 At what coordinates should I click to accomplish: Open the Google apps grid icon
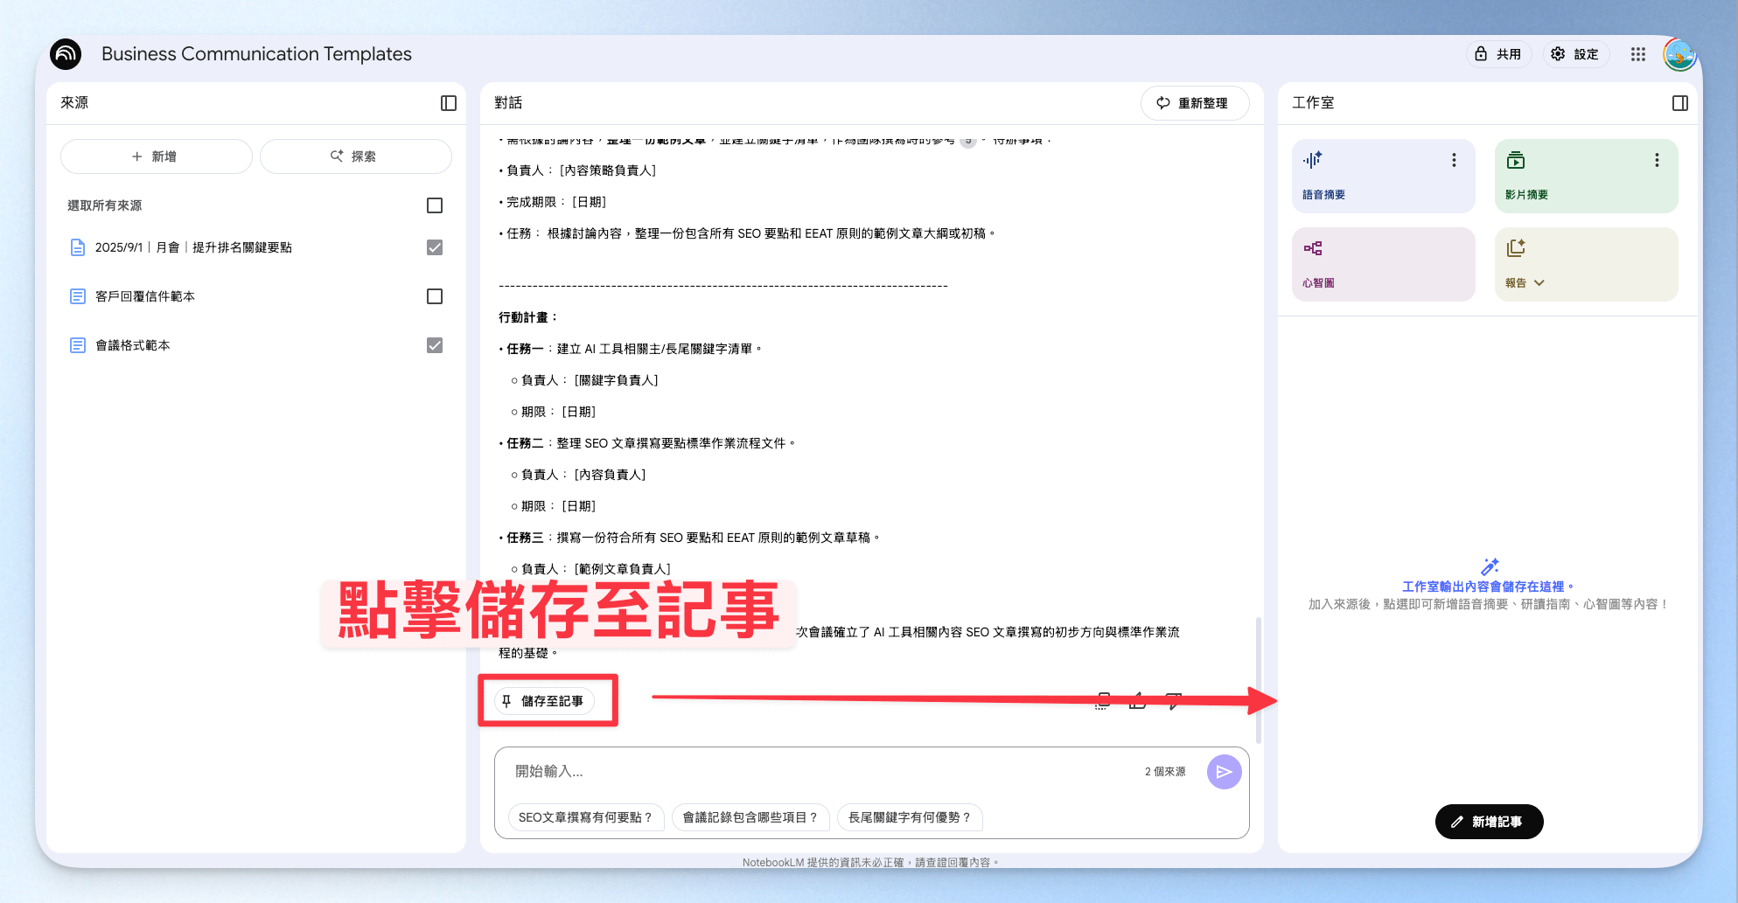1638,54
